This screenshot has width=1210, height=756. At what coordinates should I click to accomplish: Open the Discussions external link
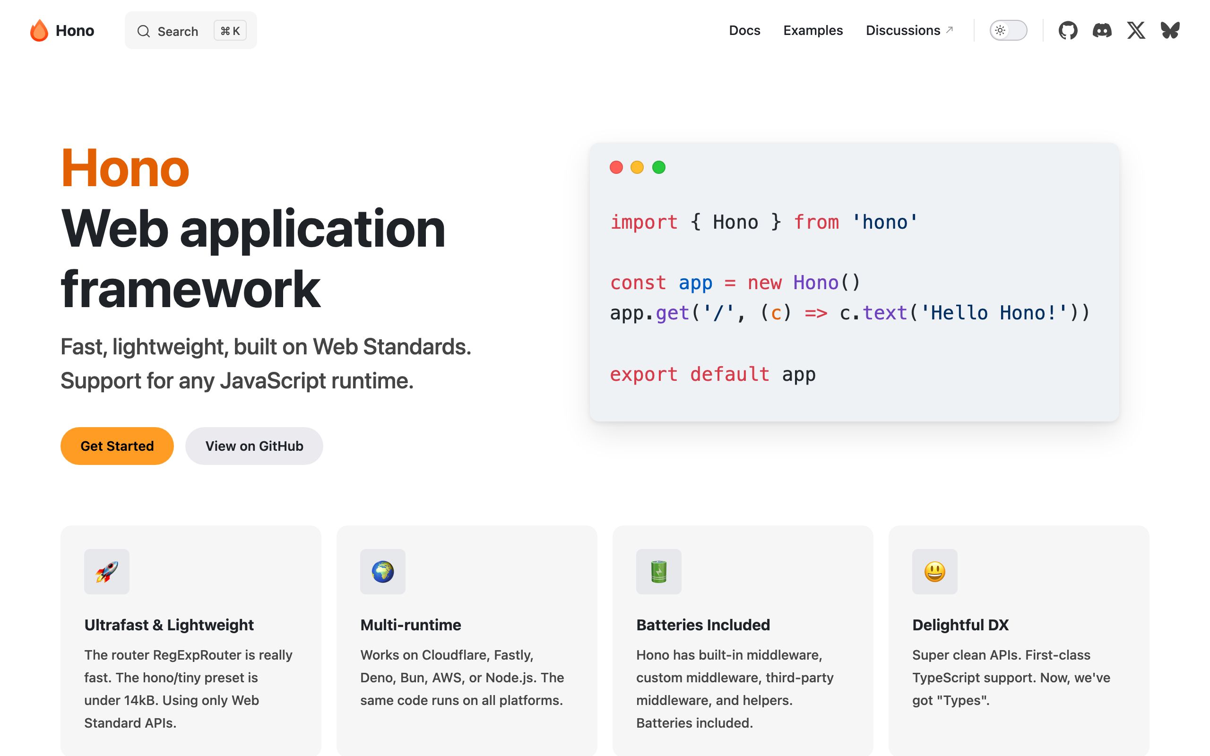909,31
